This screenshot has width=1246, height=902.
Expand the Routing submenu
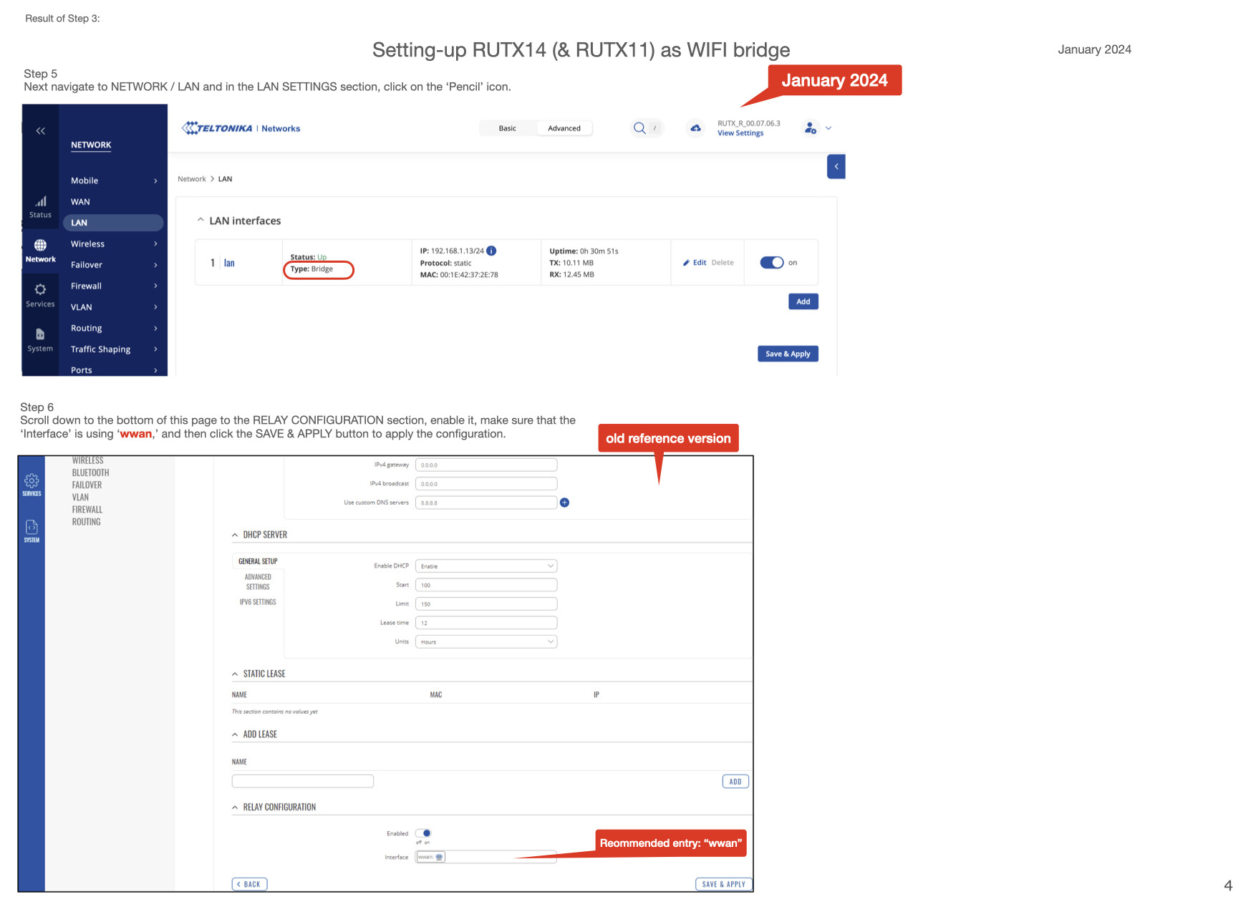(x=114, y=329)
